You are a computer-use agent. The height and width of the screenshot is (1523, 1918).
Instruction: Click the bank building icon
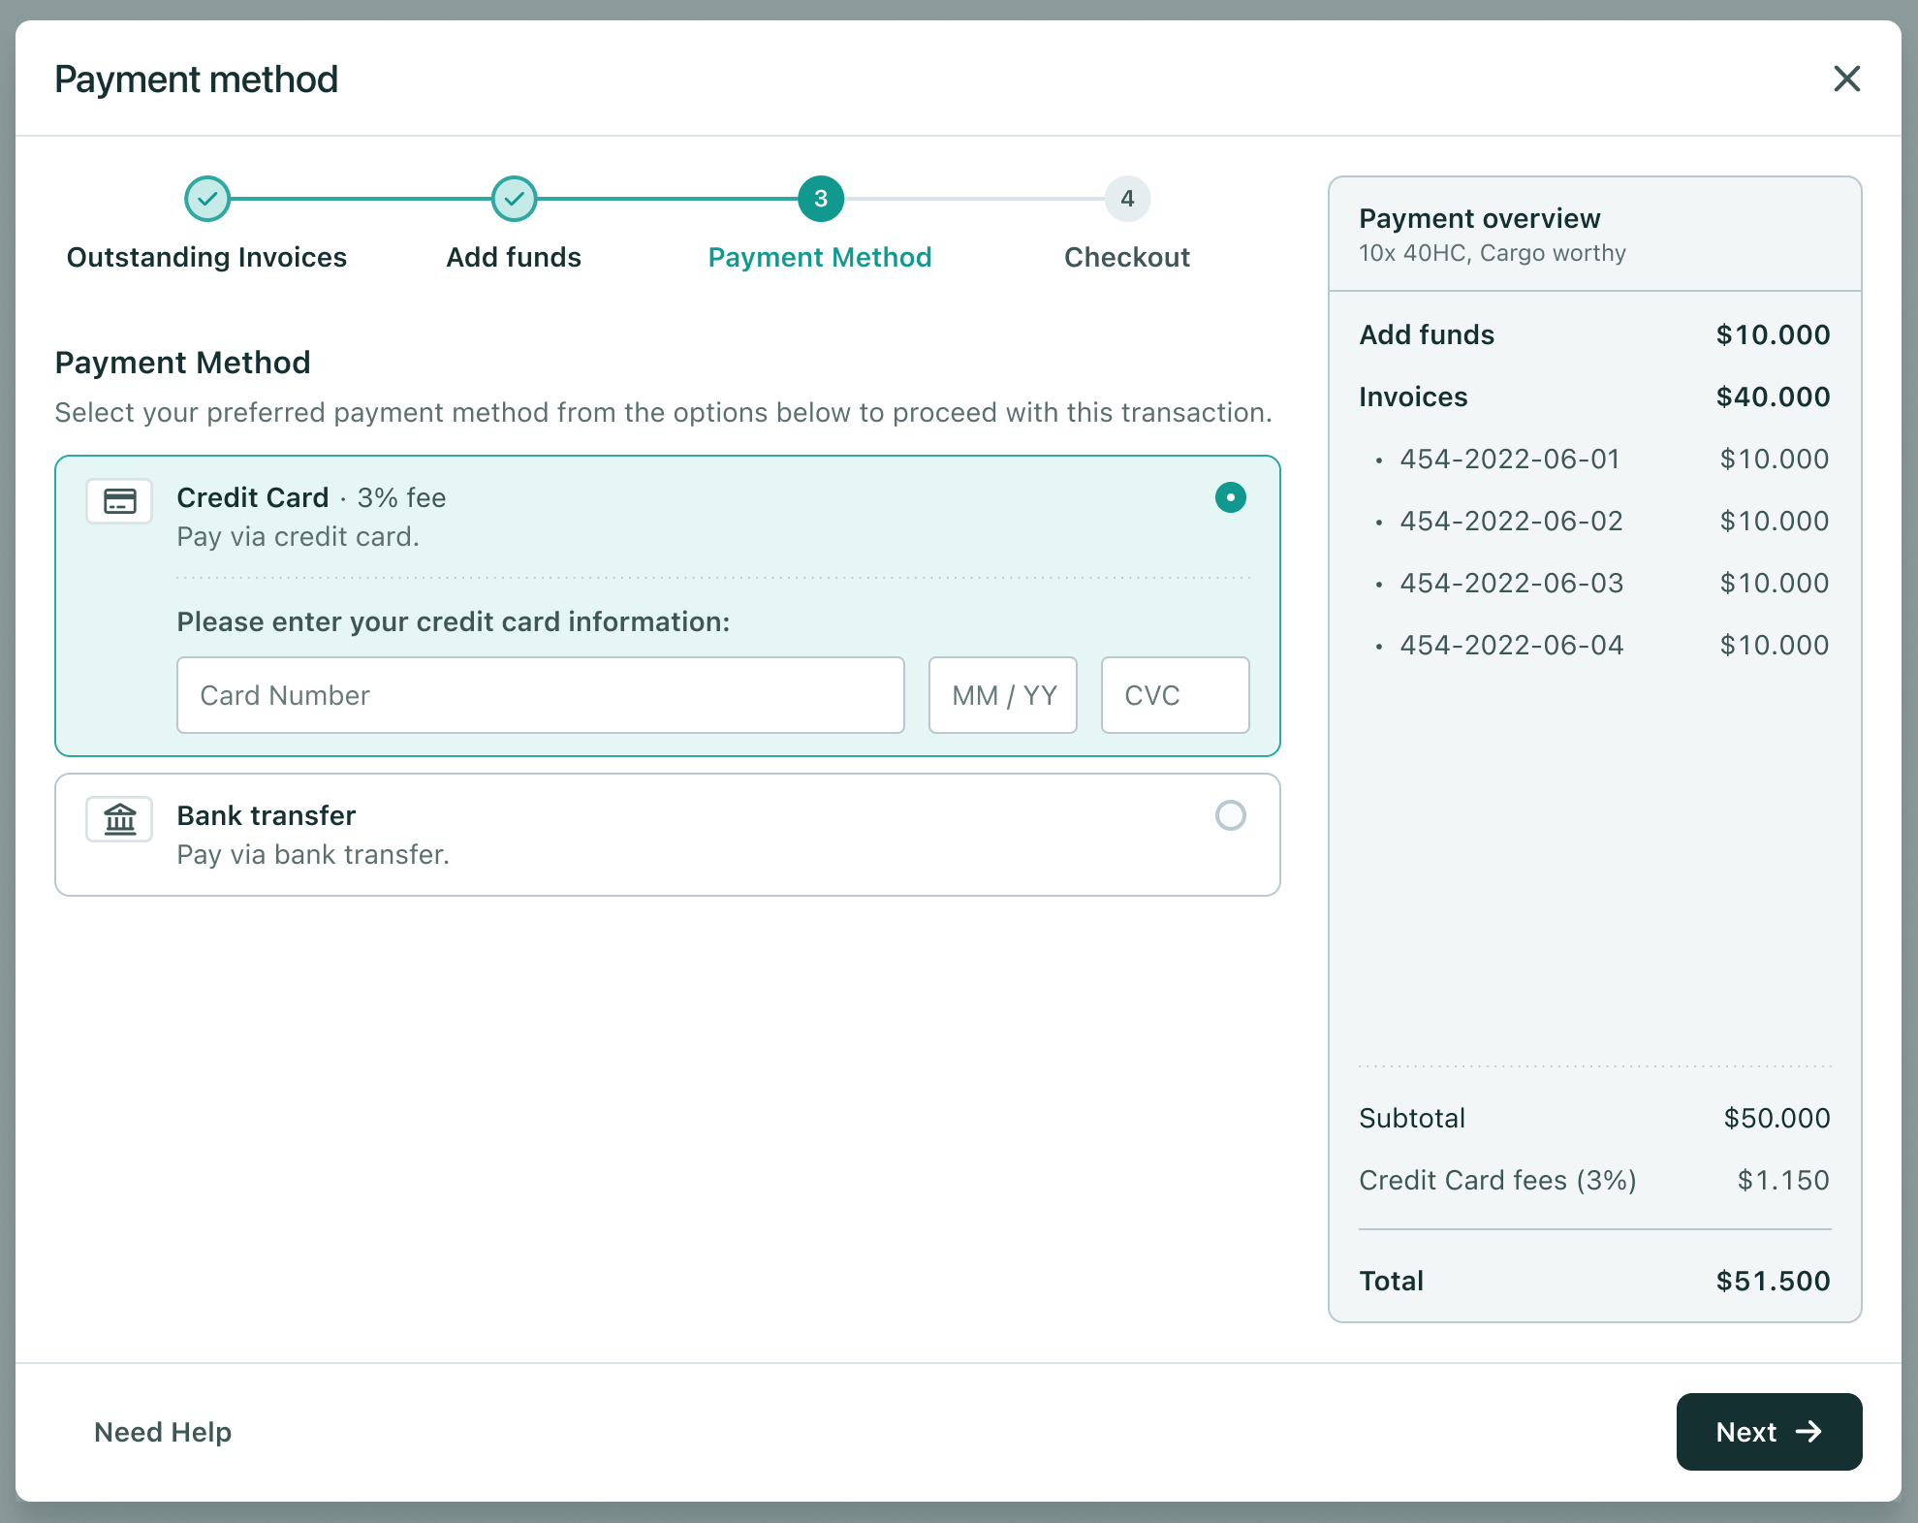coord(119,819)
